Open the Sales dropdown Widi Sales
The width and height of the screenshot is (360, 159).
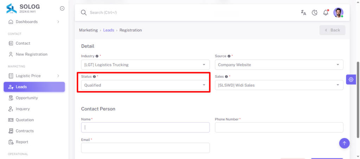coord(279,85)
